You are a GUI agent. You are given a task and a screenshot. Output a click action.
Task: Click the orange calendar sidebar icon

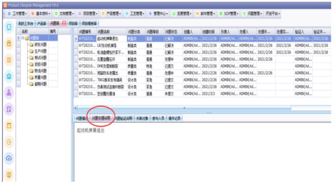pyautogui.click(x=9, y=125)
